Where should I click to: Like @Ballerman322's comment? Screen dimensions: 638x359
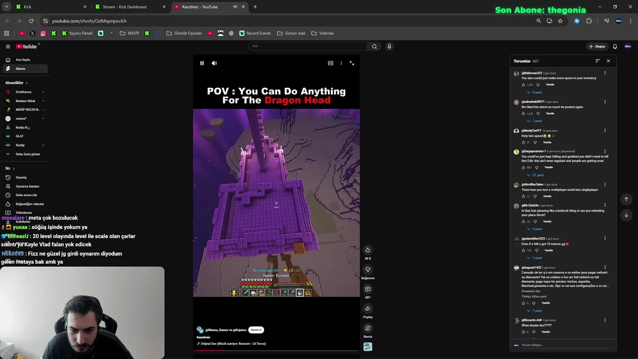(x=523, y=85)
